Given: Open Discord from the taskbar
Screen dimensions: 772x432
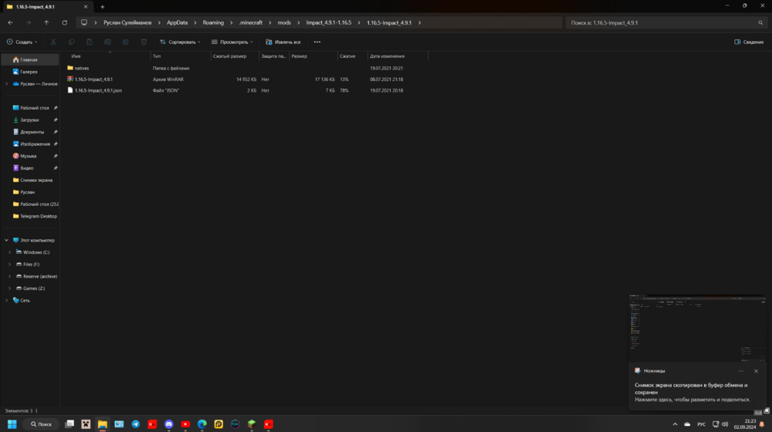Looking at the screenshot, I should (x=169, y=424).
